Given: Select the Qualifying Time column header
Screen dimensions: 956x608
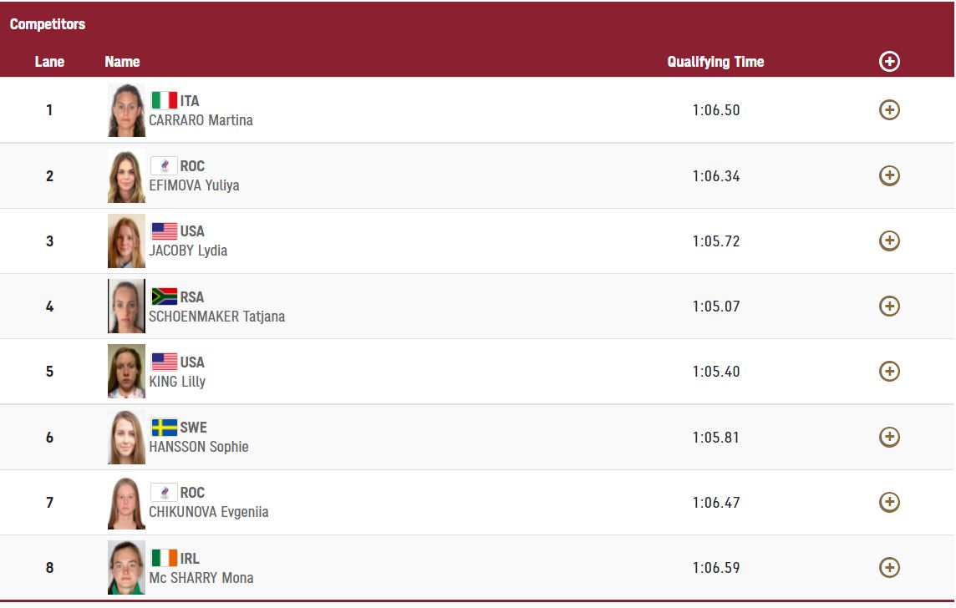Looking at the screenshot, I should point(715,62).
